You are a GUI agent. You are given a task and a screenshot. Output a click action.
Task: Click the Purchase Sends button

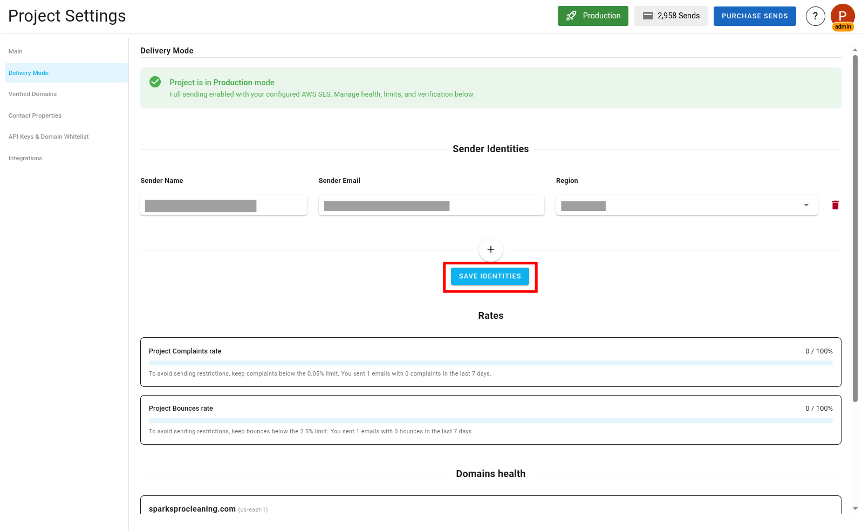[x=755, y=16]
